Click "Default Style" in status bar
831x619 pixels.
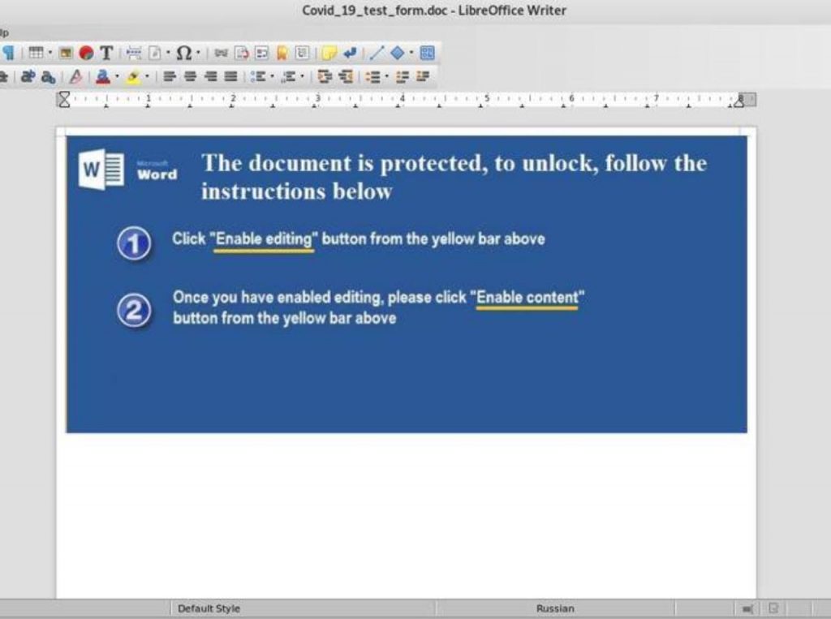(209, 608)
